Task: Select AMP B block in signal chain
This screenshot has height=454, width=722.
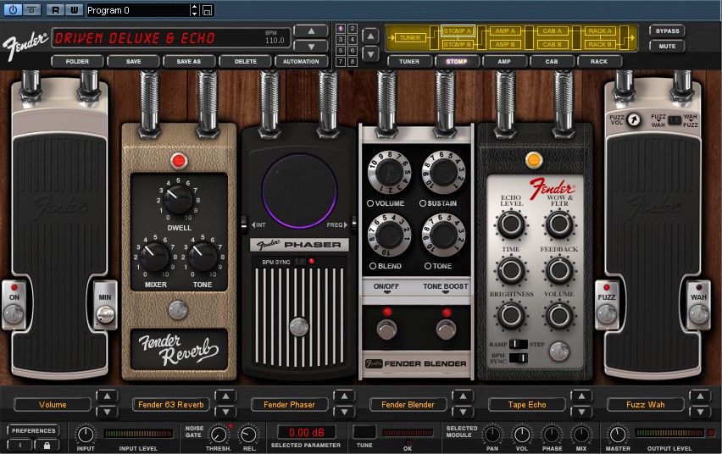Action: click(505, 44)
